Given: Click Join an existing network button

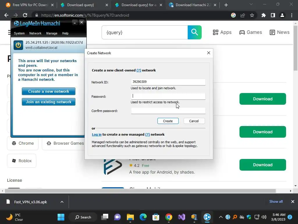Looking at the screenshot, I should coord(49,102).
